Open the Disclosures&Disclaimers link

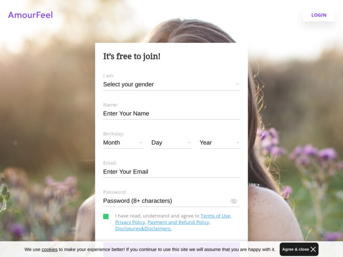pyautogui.click(x=143, y=228)
